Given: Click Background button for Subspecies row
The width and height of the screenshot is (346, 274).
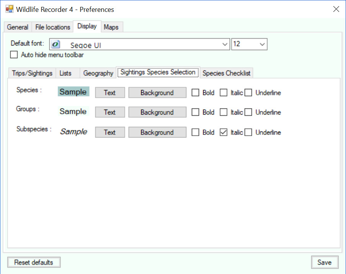Looking at the screenshot, I should [x=157, y=132].
